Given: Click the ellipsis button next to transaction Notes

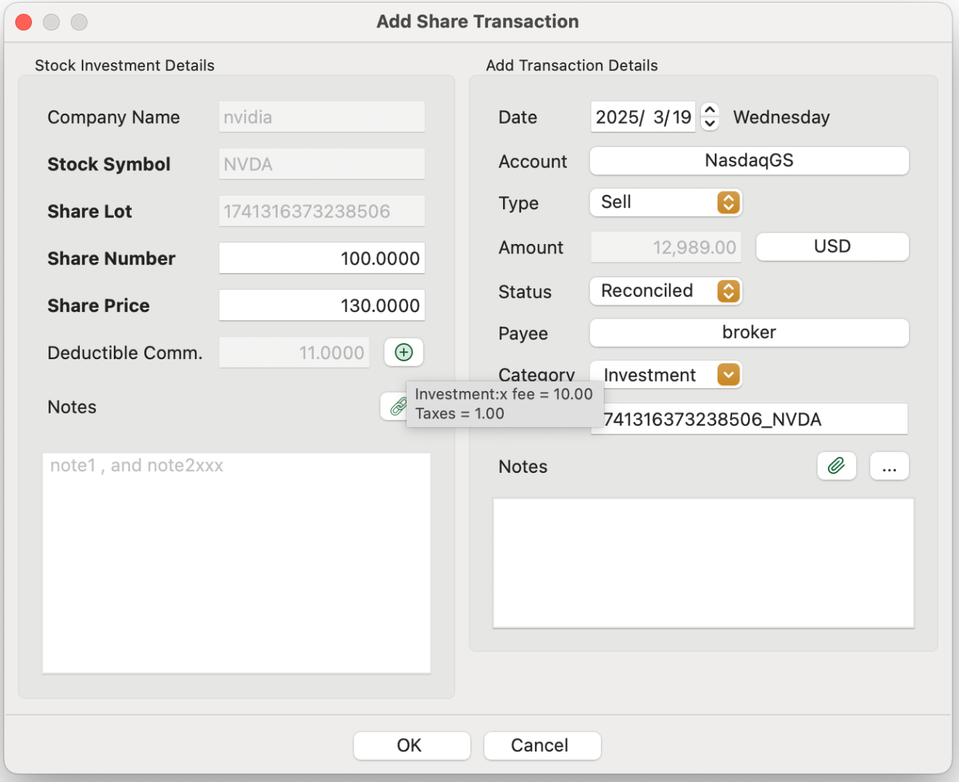Looking at the screenshot, I should tap(889, 466).
